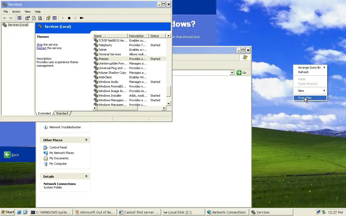The height and width of the screenshot is (216, 346).
Task: Click the services list scroll-down arrow
Action: click(x=168, y=104)
